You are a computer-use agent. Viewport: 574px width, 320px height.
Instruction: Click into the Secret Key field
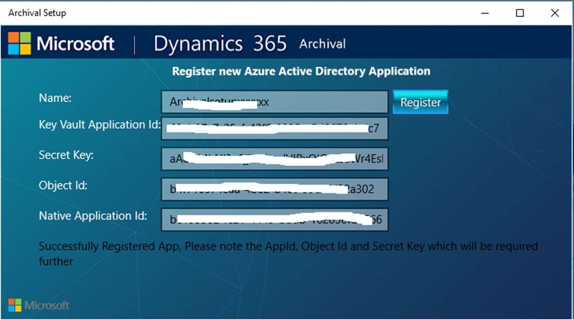(x=275, y=159)
